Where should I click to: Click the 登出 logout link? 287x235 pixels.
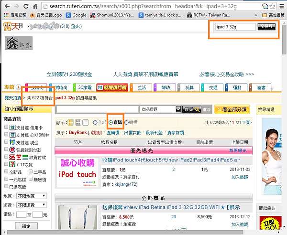click(x=76, y=26)
